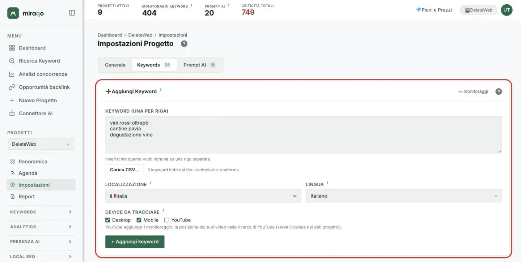Viewport: 521px width, 262px height.
Task: Expand the KEYWORDS sidebar section
Action: click(41, 212)
